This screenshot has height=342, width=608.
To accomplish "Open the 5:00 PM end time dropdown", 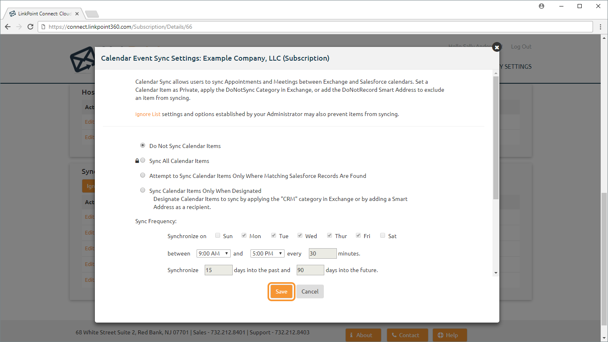I will click(x=268, y=253).
